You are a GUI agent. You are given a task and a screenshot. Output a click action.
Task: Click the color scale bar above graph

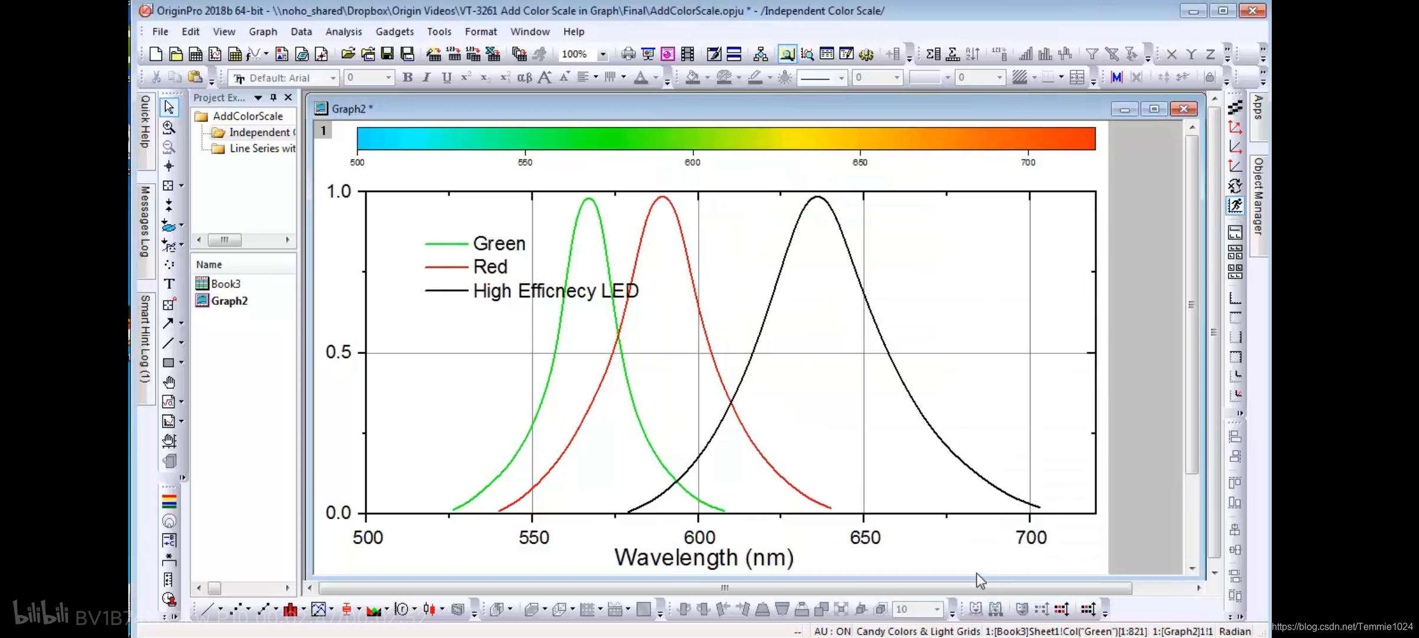(725, 138)
